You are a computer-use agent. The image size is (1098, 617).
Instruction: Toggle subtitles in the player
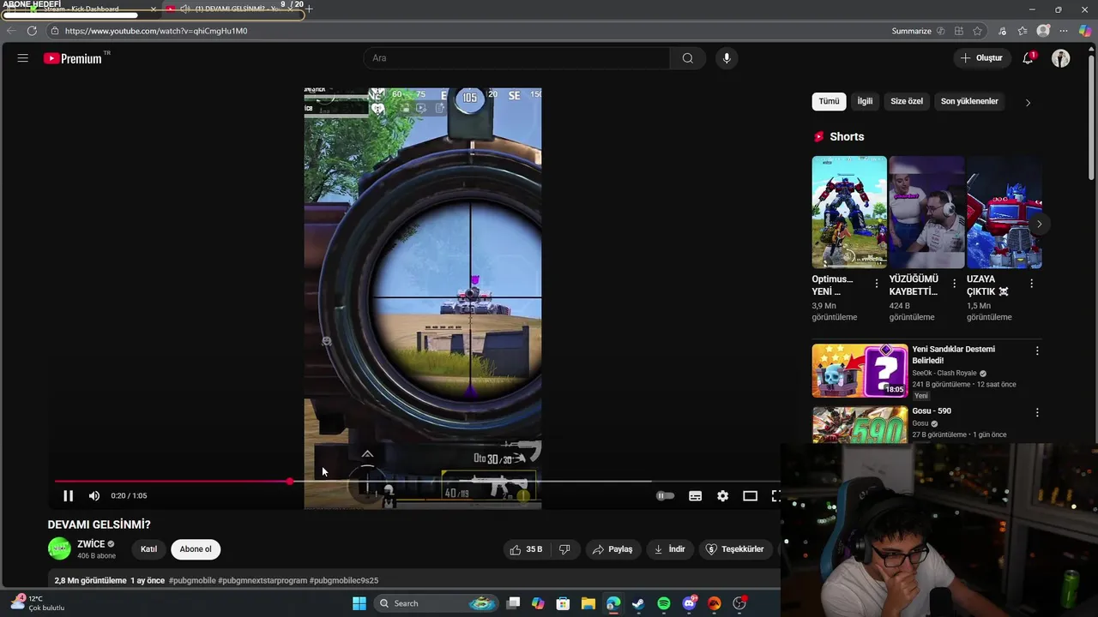click(x=696, y=495)
